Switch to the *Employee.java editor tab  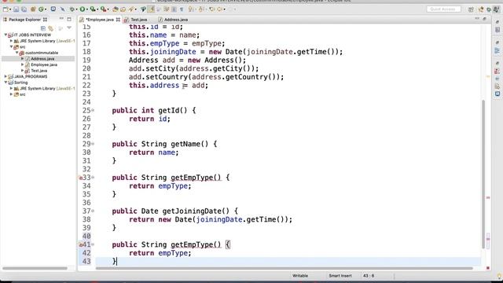pos(99,20)
